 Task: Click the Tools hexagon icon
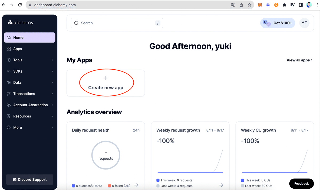tap(9, 60)
